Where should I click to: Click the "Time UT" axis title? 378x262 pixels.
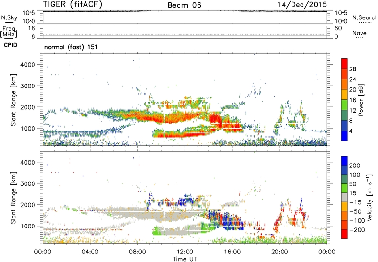[x=185, y=259]
